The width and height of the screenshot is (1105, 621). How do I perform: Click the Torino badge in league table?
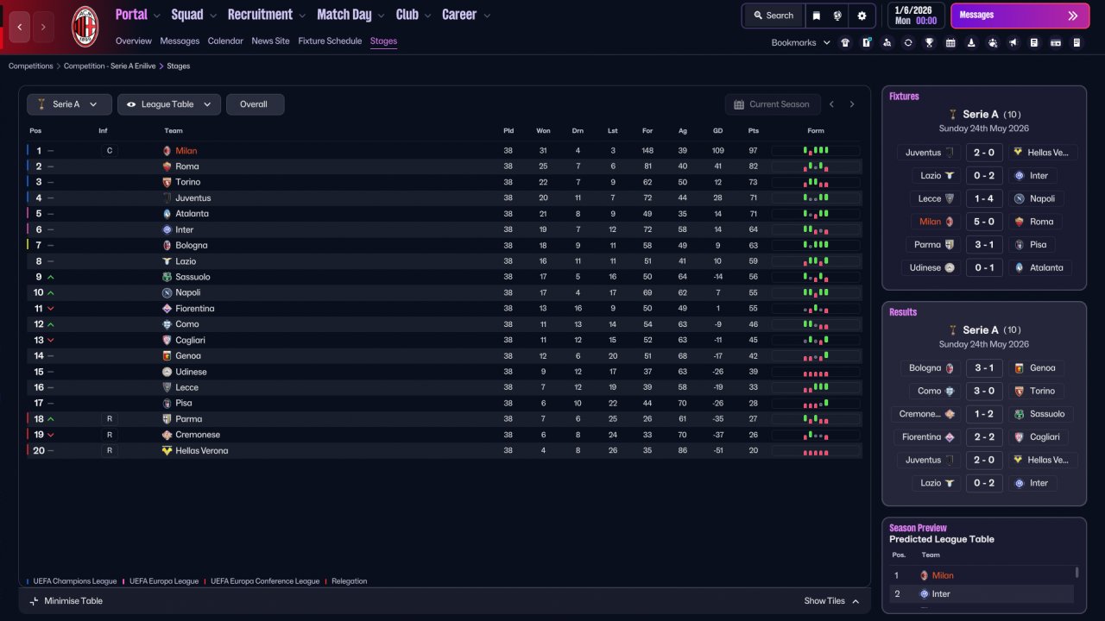pyautogui.click(x=167, y=182)
